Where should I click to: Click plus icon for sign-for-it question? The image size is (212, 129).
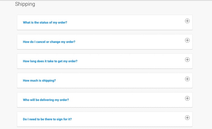[187, 118]
